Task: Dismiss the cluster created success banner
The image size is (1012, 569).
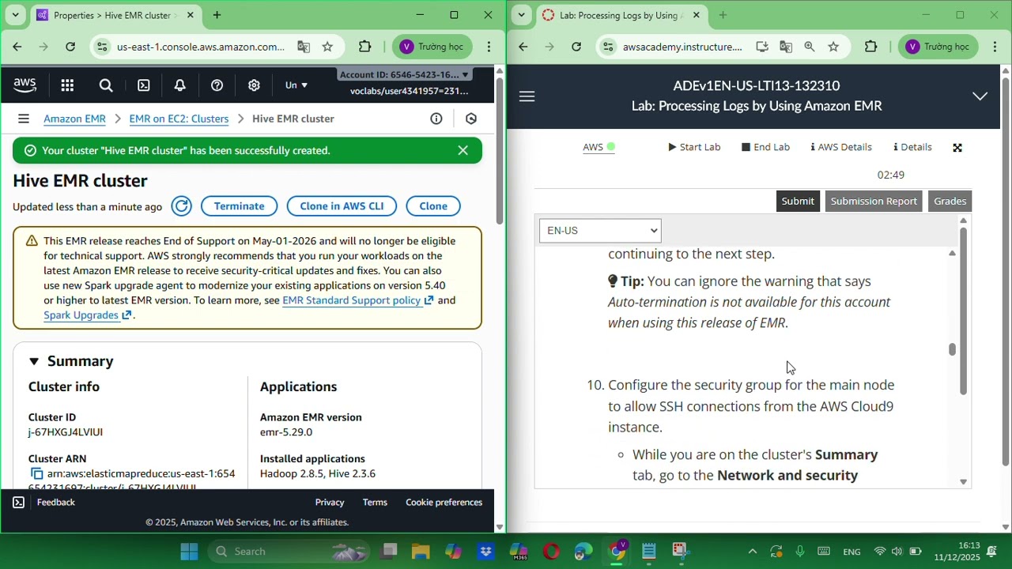Action: [x=463, y=150]
